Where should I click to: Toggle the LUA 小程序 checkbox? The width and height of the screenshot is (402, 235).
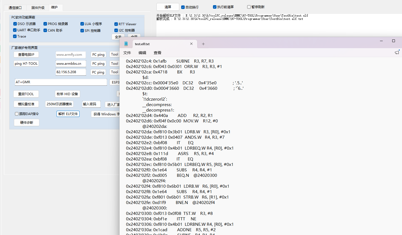pyautogui.click(x=82, y=24)
